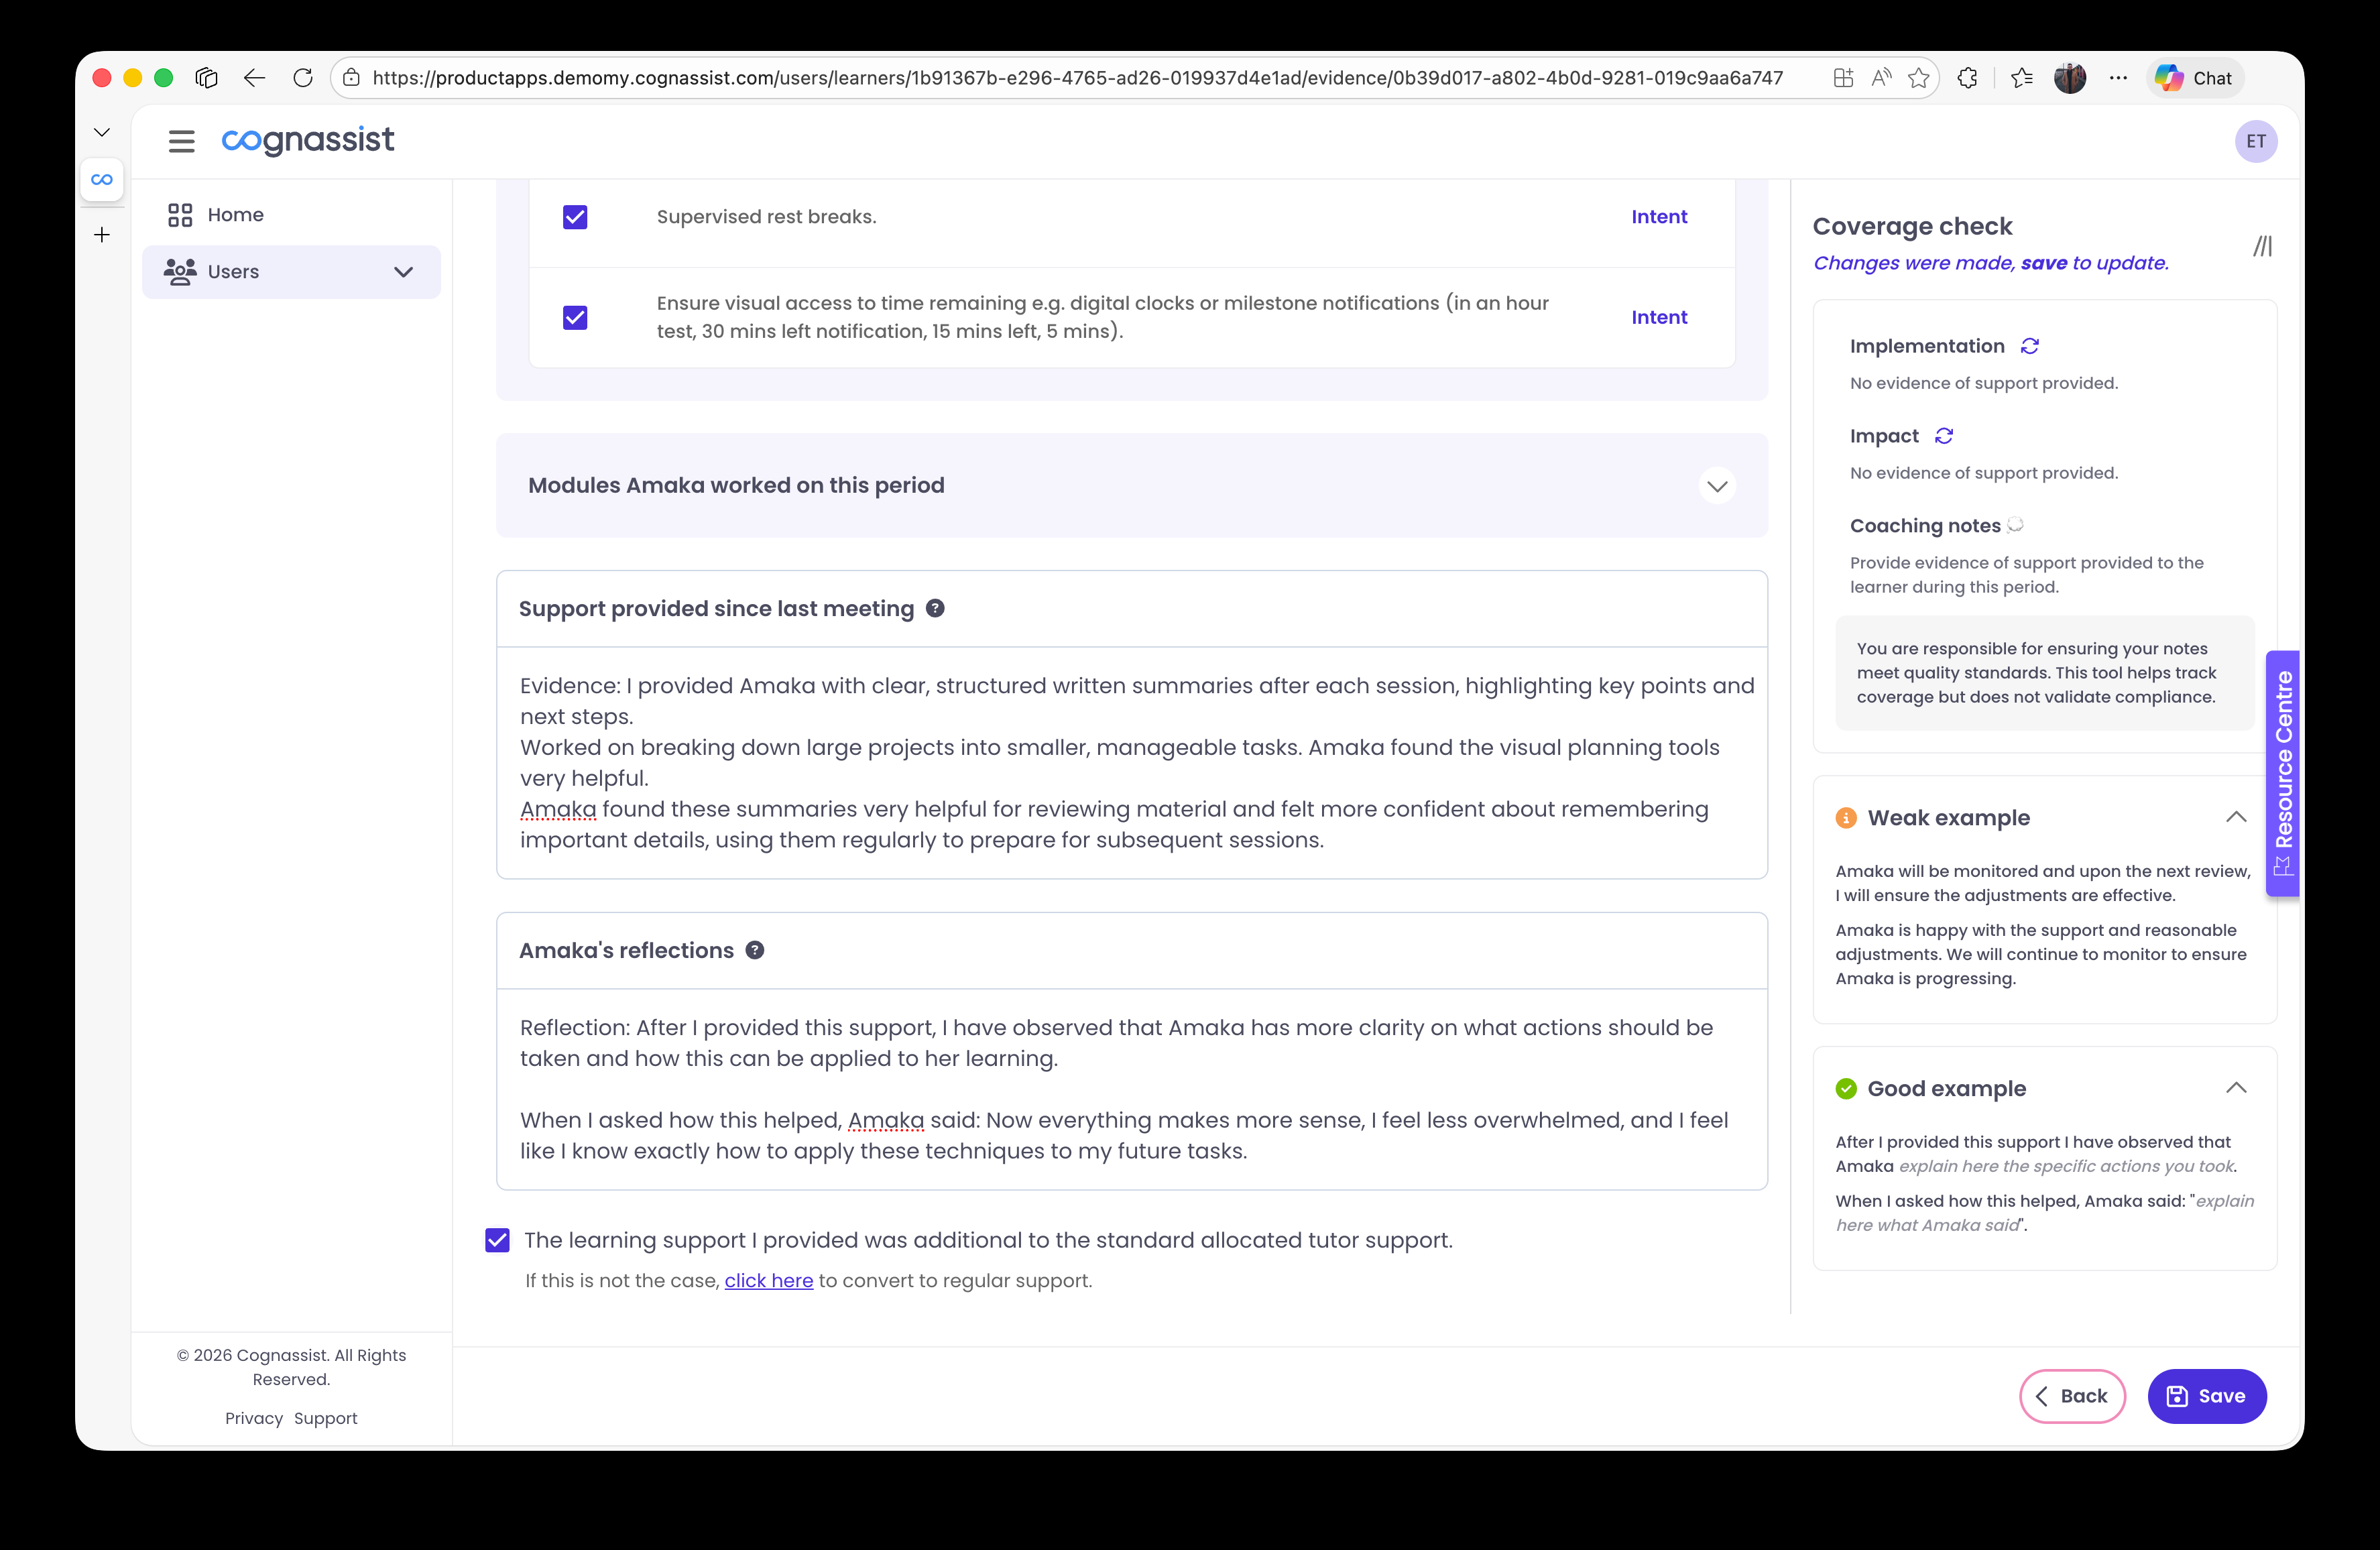Open the Users navigation dropdown
Viewport: 2380px width, 1550px height.
click(x=403, y=271)
